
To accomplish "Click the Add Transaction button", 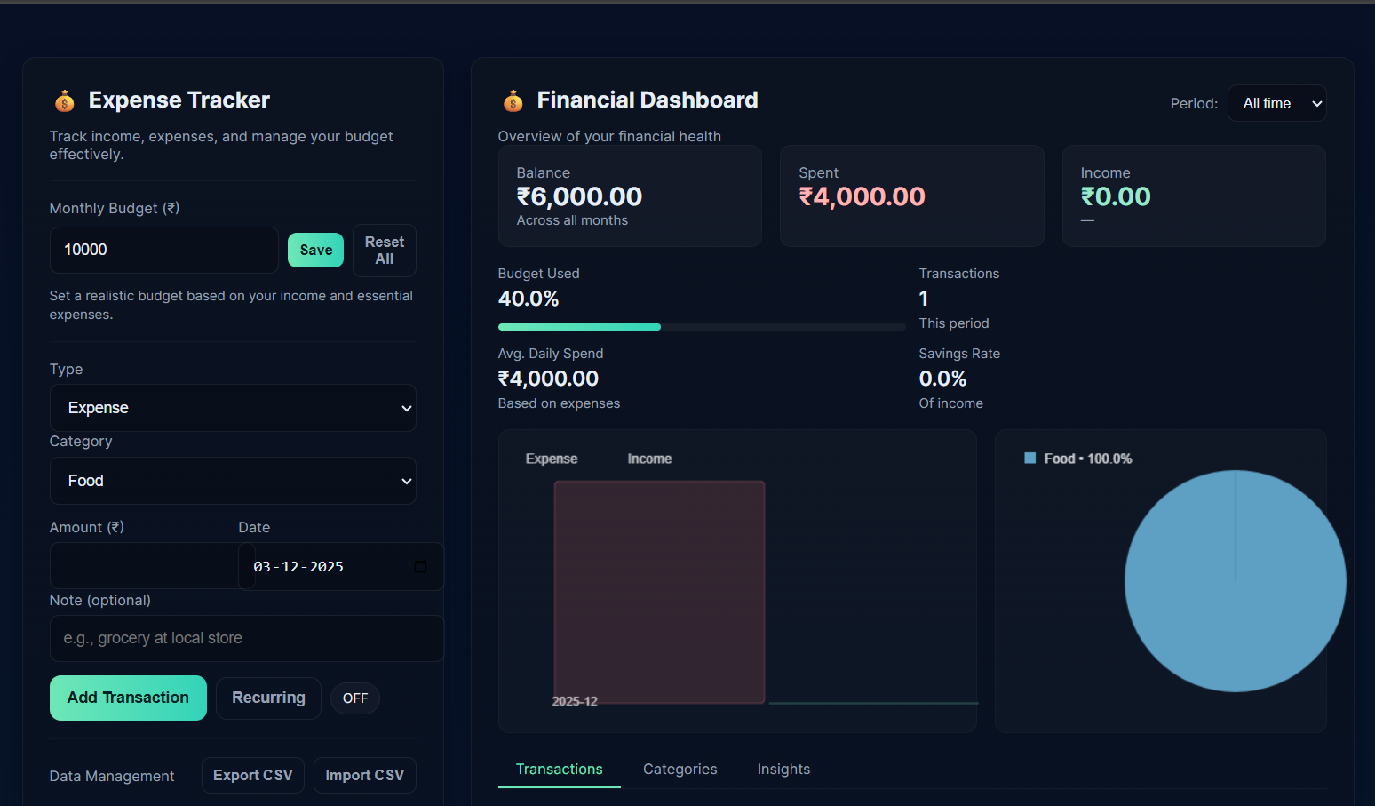I will (127, 698).
